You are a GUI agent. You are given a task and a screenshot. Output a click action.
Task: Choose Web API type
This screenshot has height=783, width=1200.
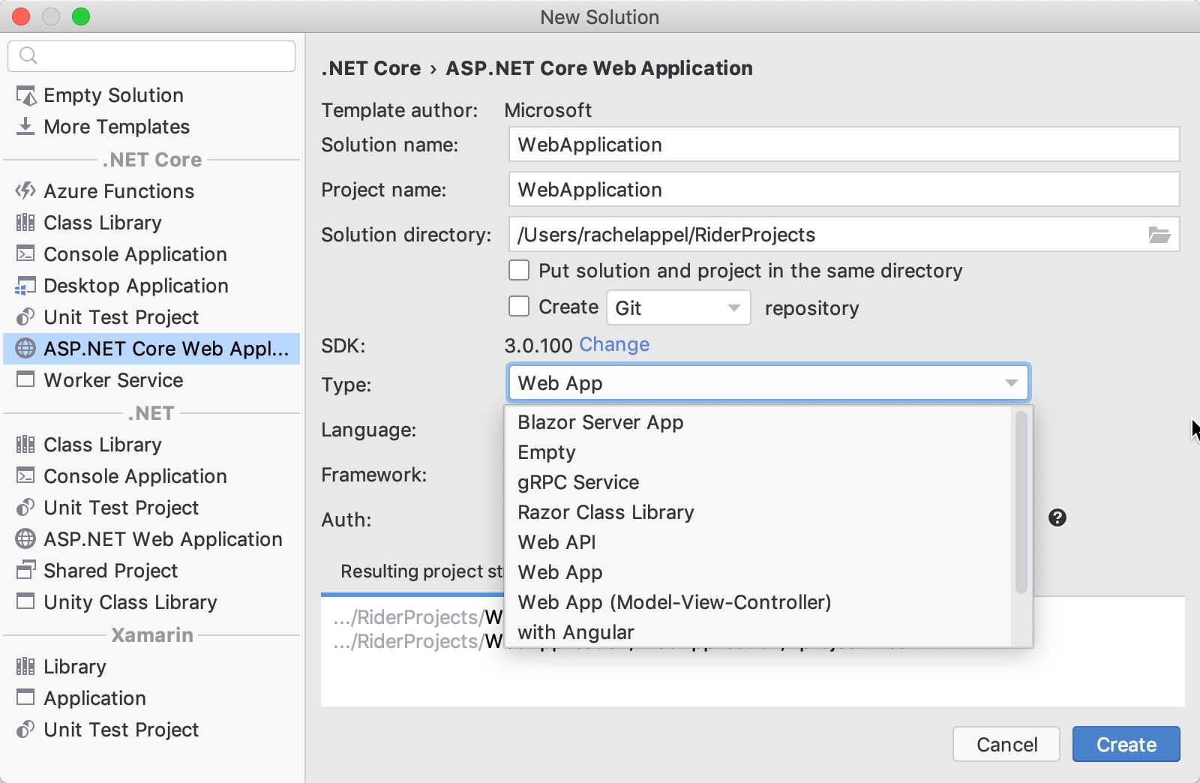tap(758, 542)
